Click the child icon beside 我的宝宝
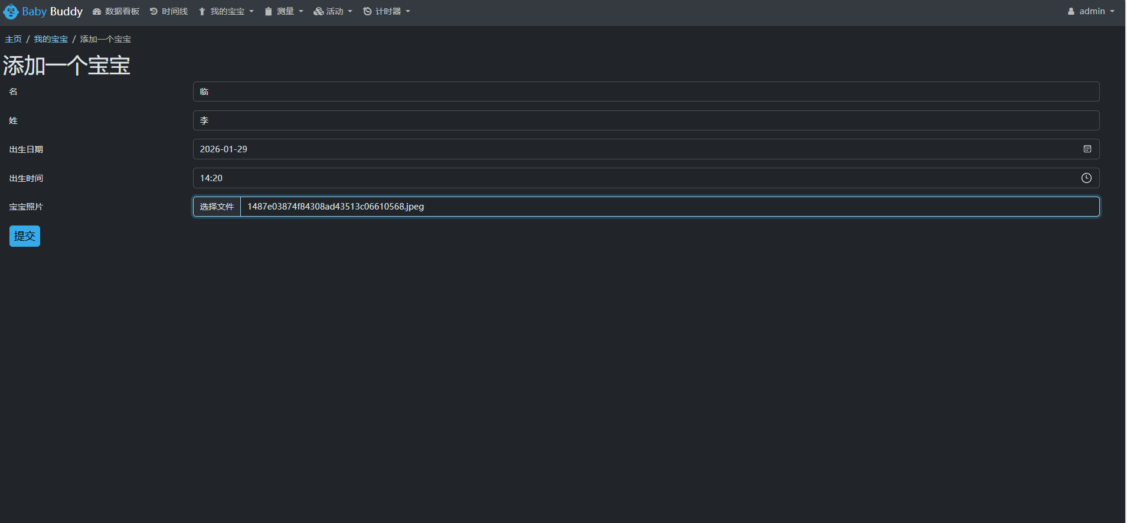Screen dimensions: 1127x523 tap(202, 12)
